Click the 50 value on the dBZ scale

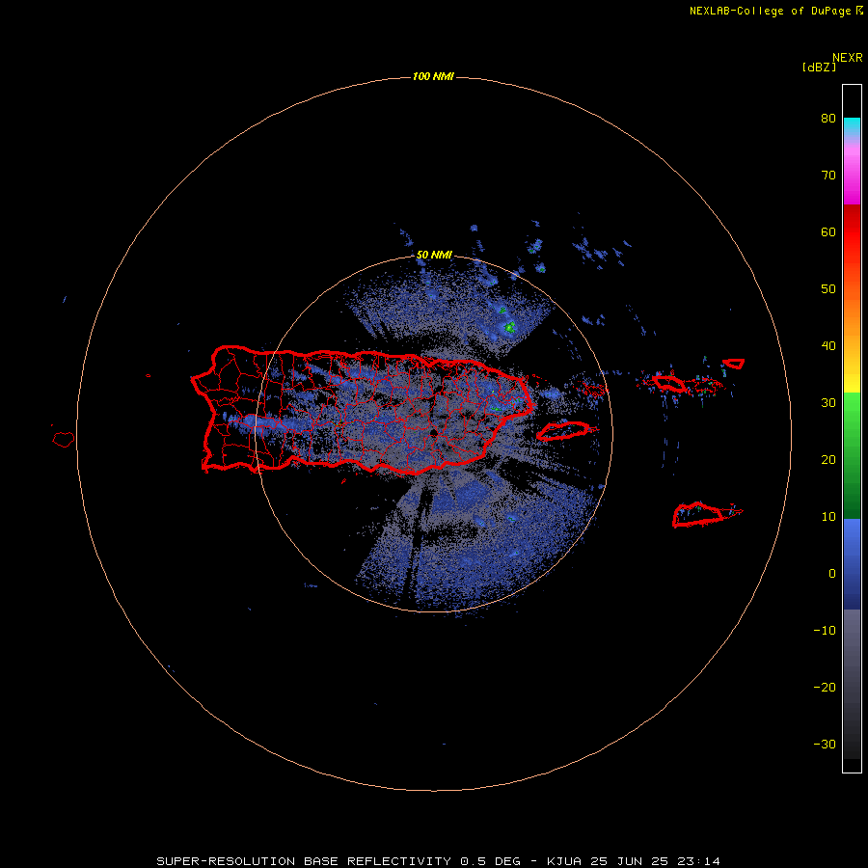(828, 289)
